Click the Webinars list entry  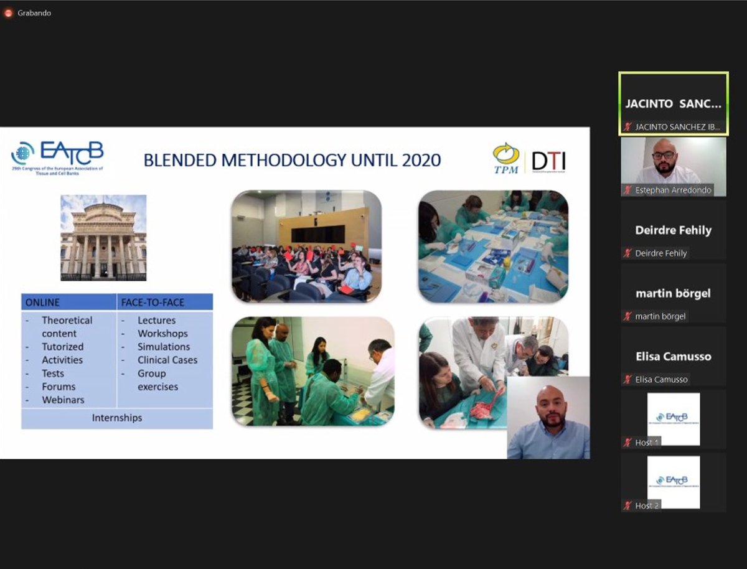pyautogui.click(x=63, y=400)
